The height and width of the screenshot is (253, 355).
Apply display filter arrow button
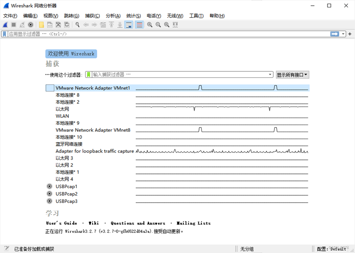click(334, 34)
